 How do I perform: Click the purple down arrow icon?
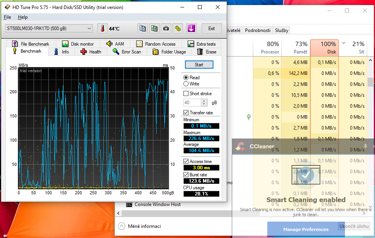click(191, 28)
